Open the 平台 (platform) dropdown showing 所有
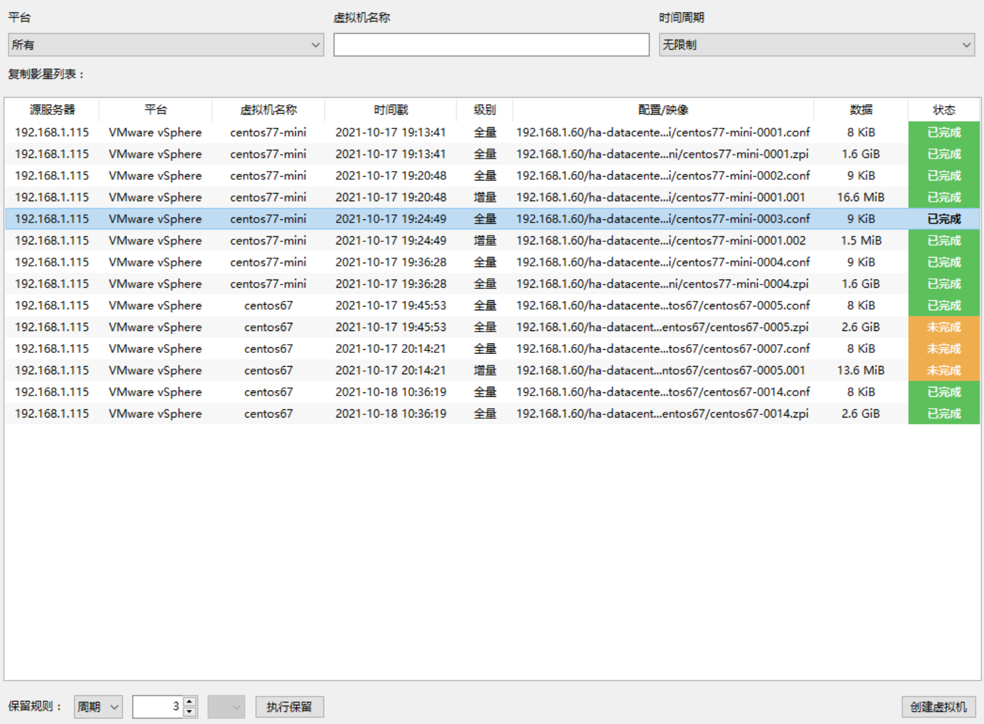Screen dimensions: 984x724 tap(166, 45)
